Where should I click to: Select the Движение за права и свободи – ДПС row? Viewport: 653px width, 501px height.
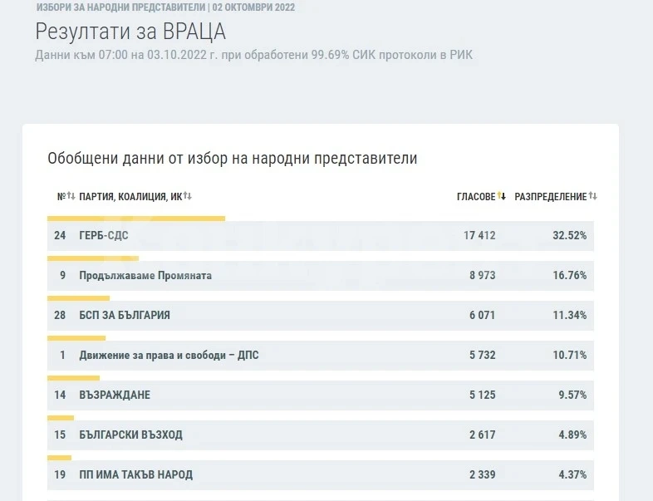point(320,356)
